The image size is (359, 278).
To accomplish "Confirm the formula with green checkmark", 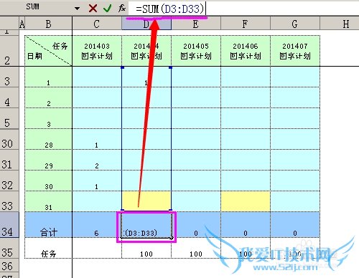I will (x=108, y=9).
